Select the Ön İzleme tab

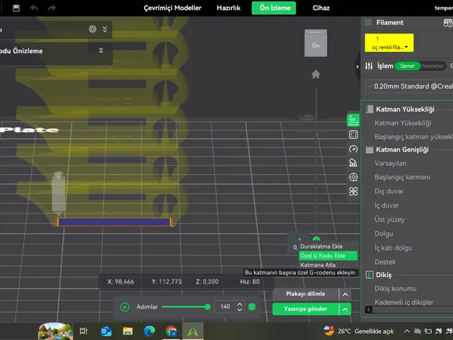coord(274,8)
